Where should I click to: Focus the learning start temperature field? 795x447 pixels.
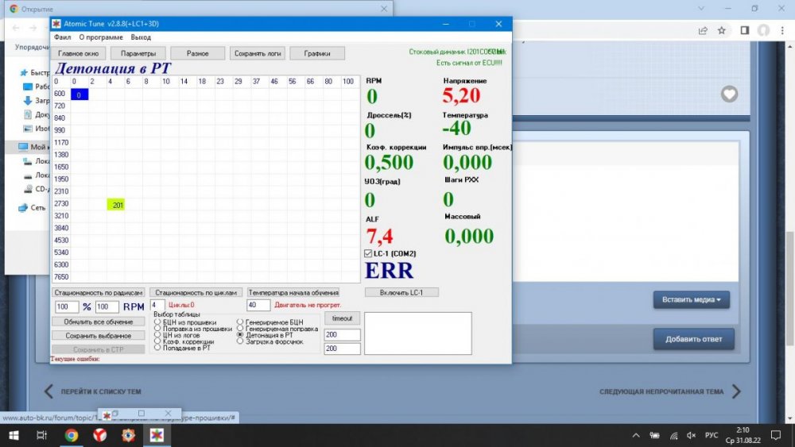(x=258, y=305)
